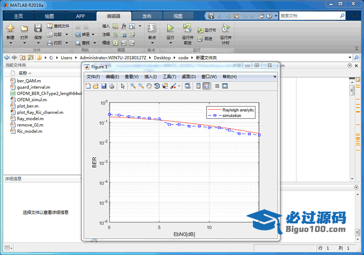This screenshot has height=255, width=364.
Task: Click the Zoom In magnifier in Figure toolbar
Action: (x=133, y=86)
